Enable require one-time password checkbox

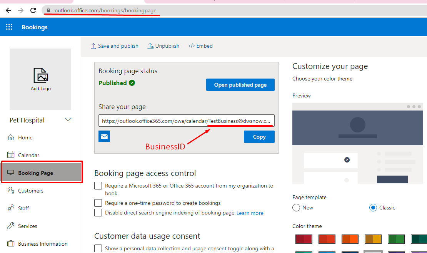(x=98, y=203)
